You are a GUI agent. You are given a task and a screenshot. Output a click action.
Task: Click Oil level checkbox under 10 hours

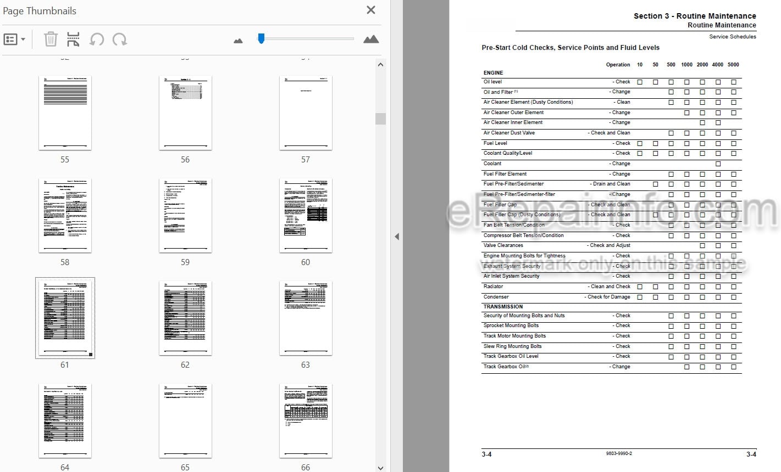[640, 82]
